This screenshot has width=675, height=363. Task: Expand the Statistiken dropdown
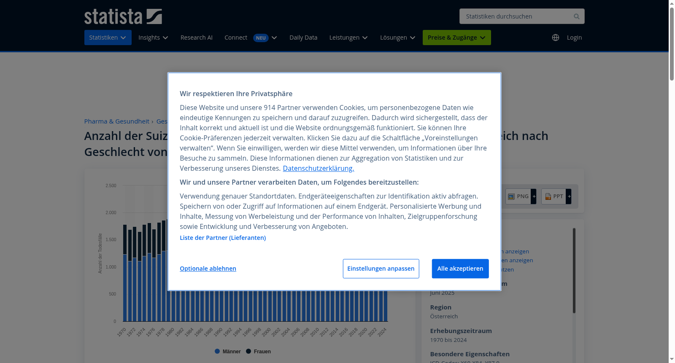[108, 38]
